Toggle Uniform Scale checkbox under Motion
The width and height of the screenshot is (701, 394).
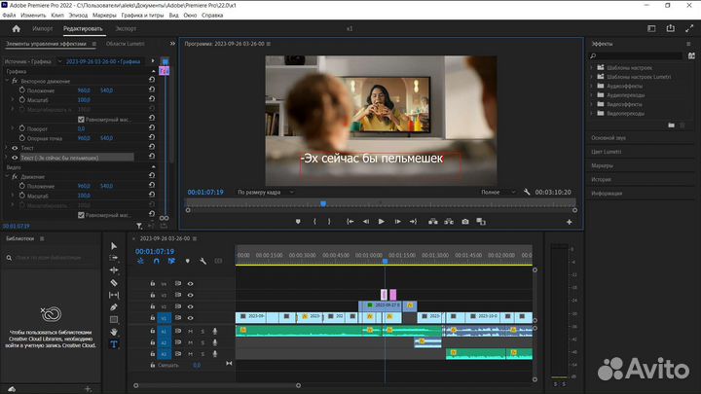[81, 215]
